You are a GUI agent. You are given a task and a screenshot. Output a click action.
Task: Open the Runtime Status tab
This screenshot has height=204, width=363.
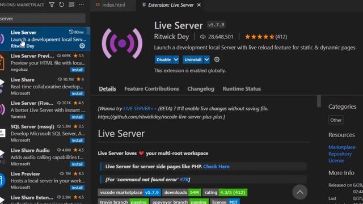click(x=242, y=88)
